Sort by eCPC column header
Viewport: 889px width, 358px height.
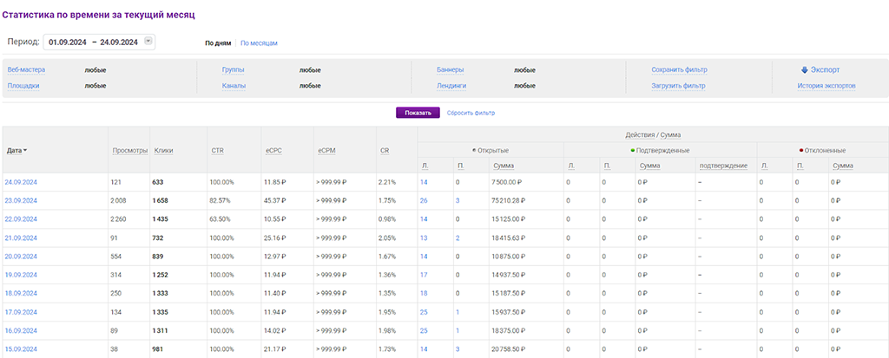(x=273, y=150)
